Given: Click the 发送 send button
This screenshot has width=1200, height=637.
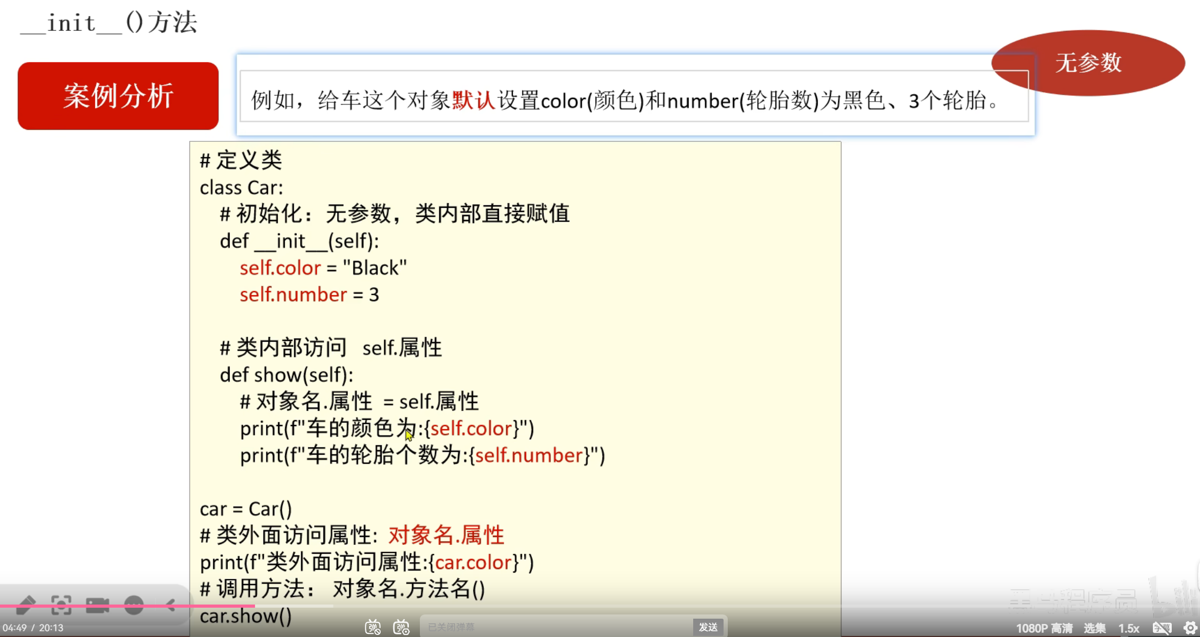Looking at the screenshot, I should [x=708, y=627].
